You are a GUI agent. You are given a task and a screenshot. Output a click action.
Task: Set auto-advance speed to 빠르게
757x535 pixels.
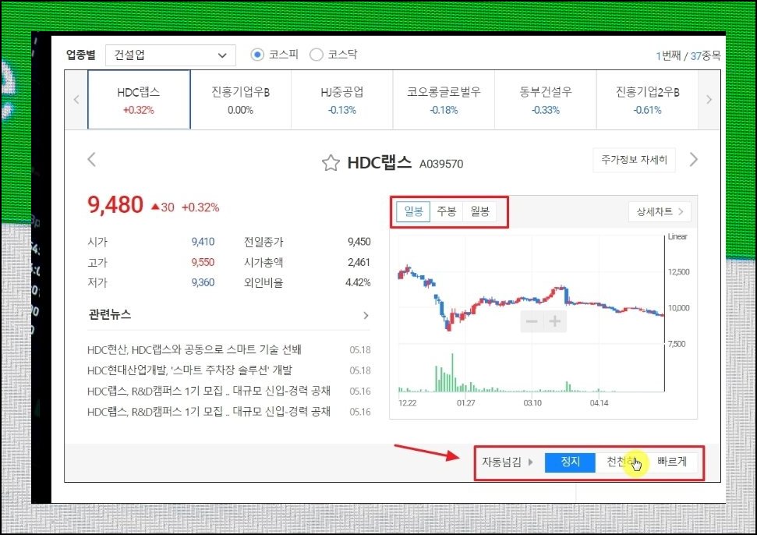pos(672,462)
